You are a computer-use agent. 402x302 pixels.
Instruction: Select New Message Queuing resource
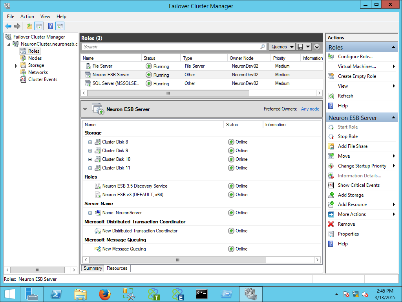click(124, 249)
